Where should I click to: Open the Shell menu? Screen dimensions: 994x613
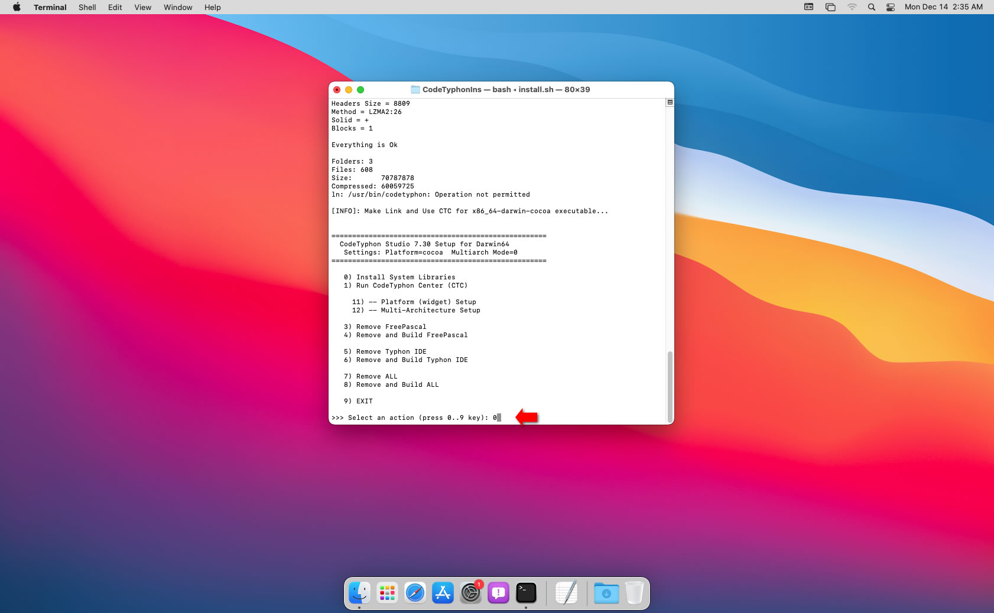pos(87,7)
